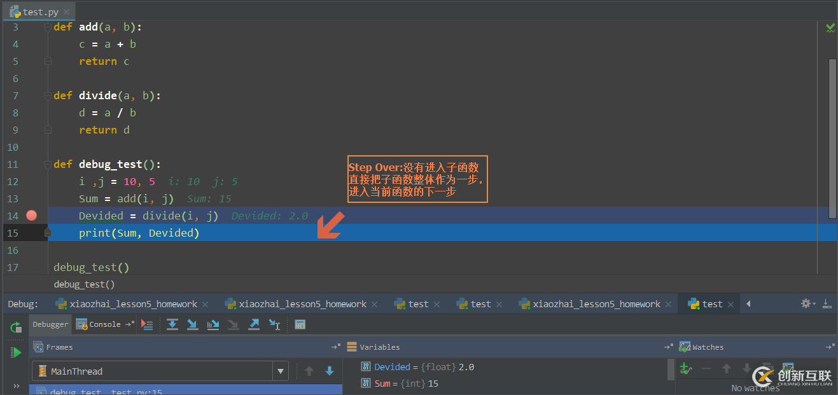Image resolution: width=838 pixels, height=395 pixels.
Task: Expand the left debug toolbar's hidden actions
Action: [16, 385]
